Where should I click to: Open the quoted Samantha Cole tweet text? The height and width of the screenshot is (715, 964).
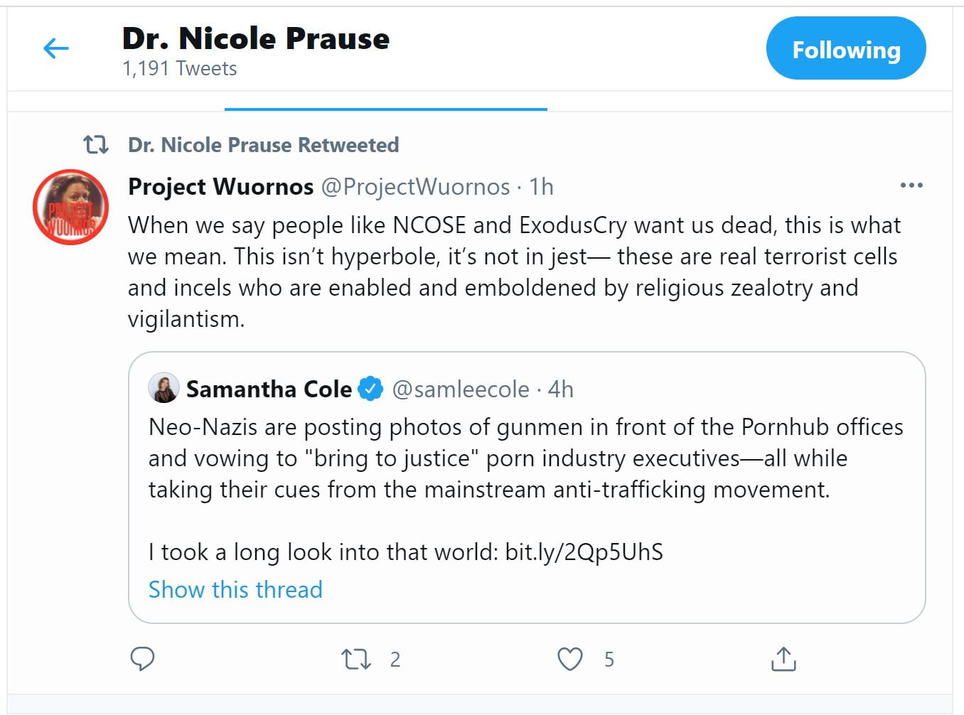pos(498,458)
